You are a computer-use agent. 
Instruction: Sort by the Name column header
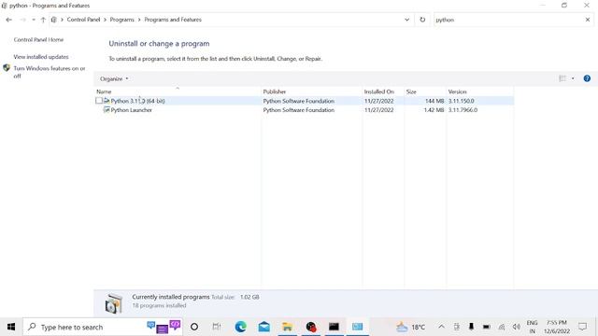(178, 91)
